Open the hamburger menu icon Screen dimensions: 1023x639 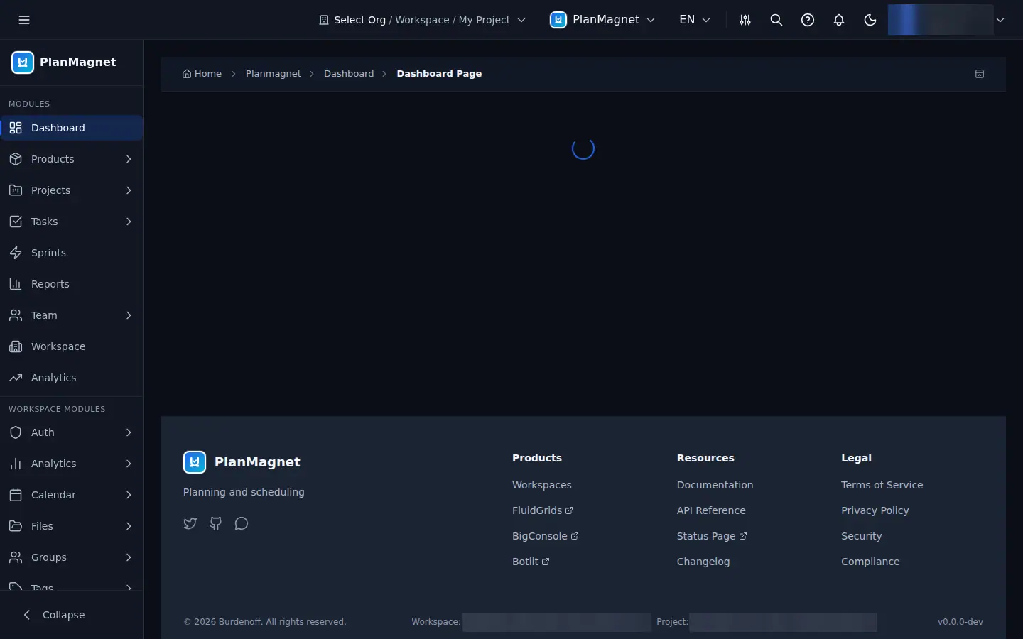coord(24,20)
